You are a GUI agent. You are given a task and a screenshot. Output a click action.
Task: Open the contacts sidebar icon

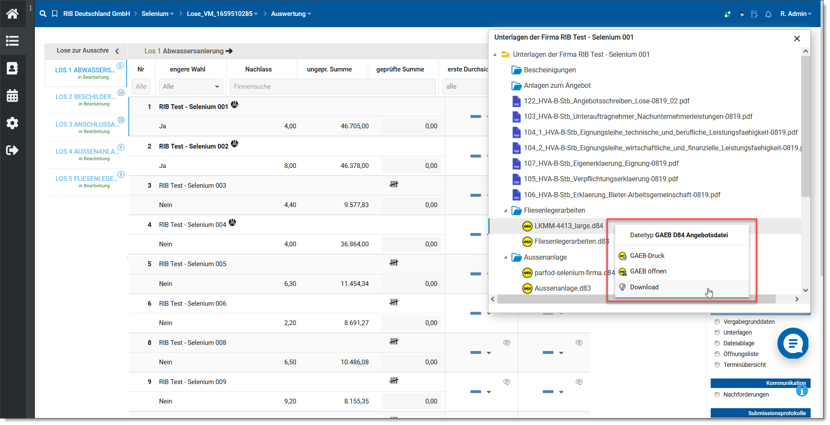point(12,68)
